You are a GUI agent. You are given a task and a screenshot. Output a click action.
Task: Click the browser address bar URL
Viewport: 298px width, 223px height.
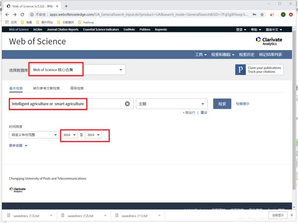pyautogui.click(x=149, y=15)
